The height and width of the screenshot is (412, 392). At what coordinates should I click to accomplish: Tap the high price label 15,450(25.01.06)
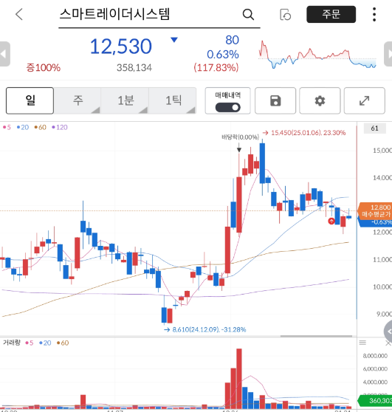(304, 133)
